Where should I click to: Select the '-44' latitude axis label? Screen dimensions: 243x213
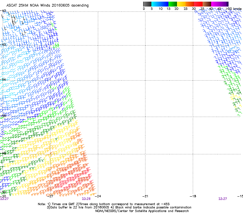(3, 80)
